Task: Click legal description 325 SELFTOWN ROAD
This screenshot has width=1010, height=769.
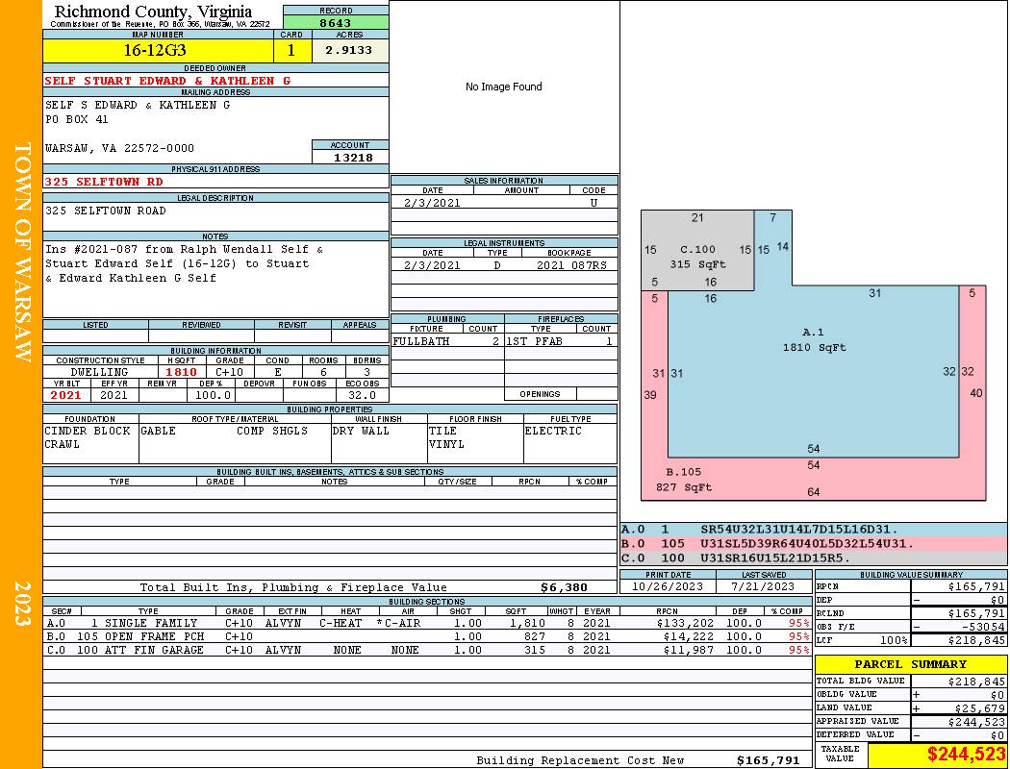Action: [x=106, y=211]
